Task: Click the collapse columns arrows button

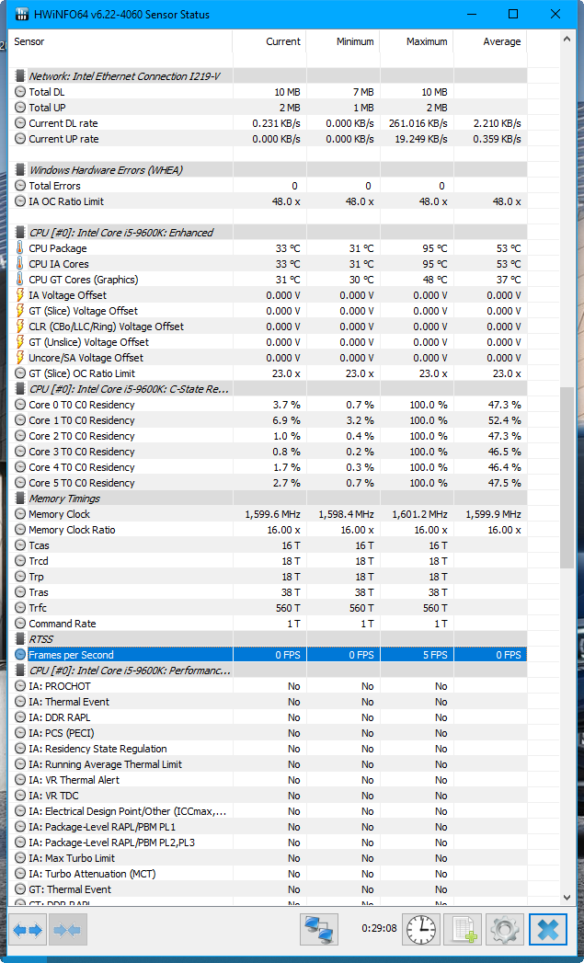Action: tap(67, 930)
